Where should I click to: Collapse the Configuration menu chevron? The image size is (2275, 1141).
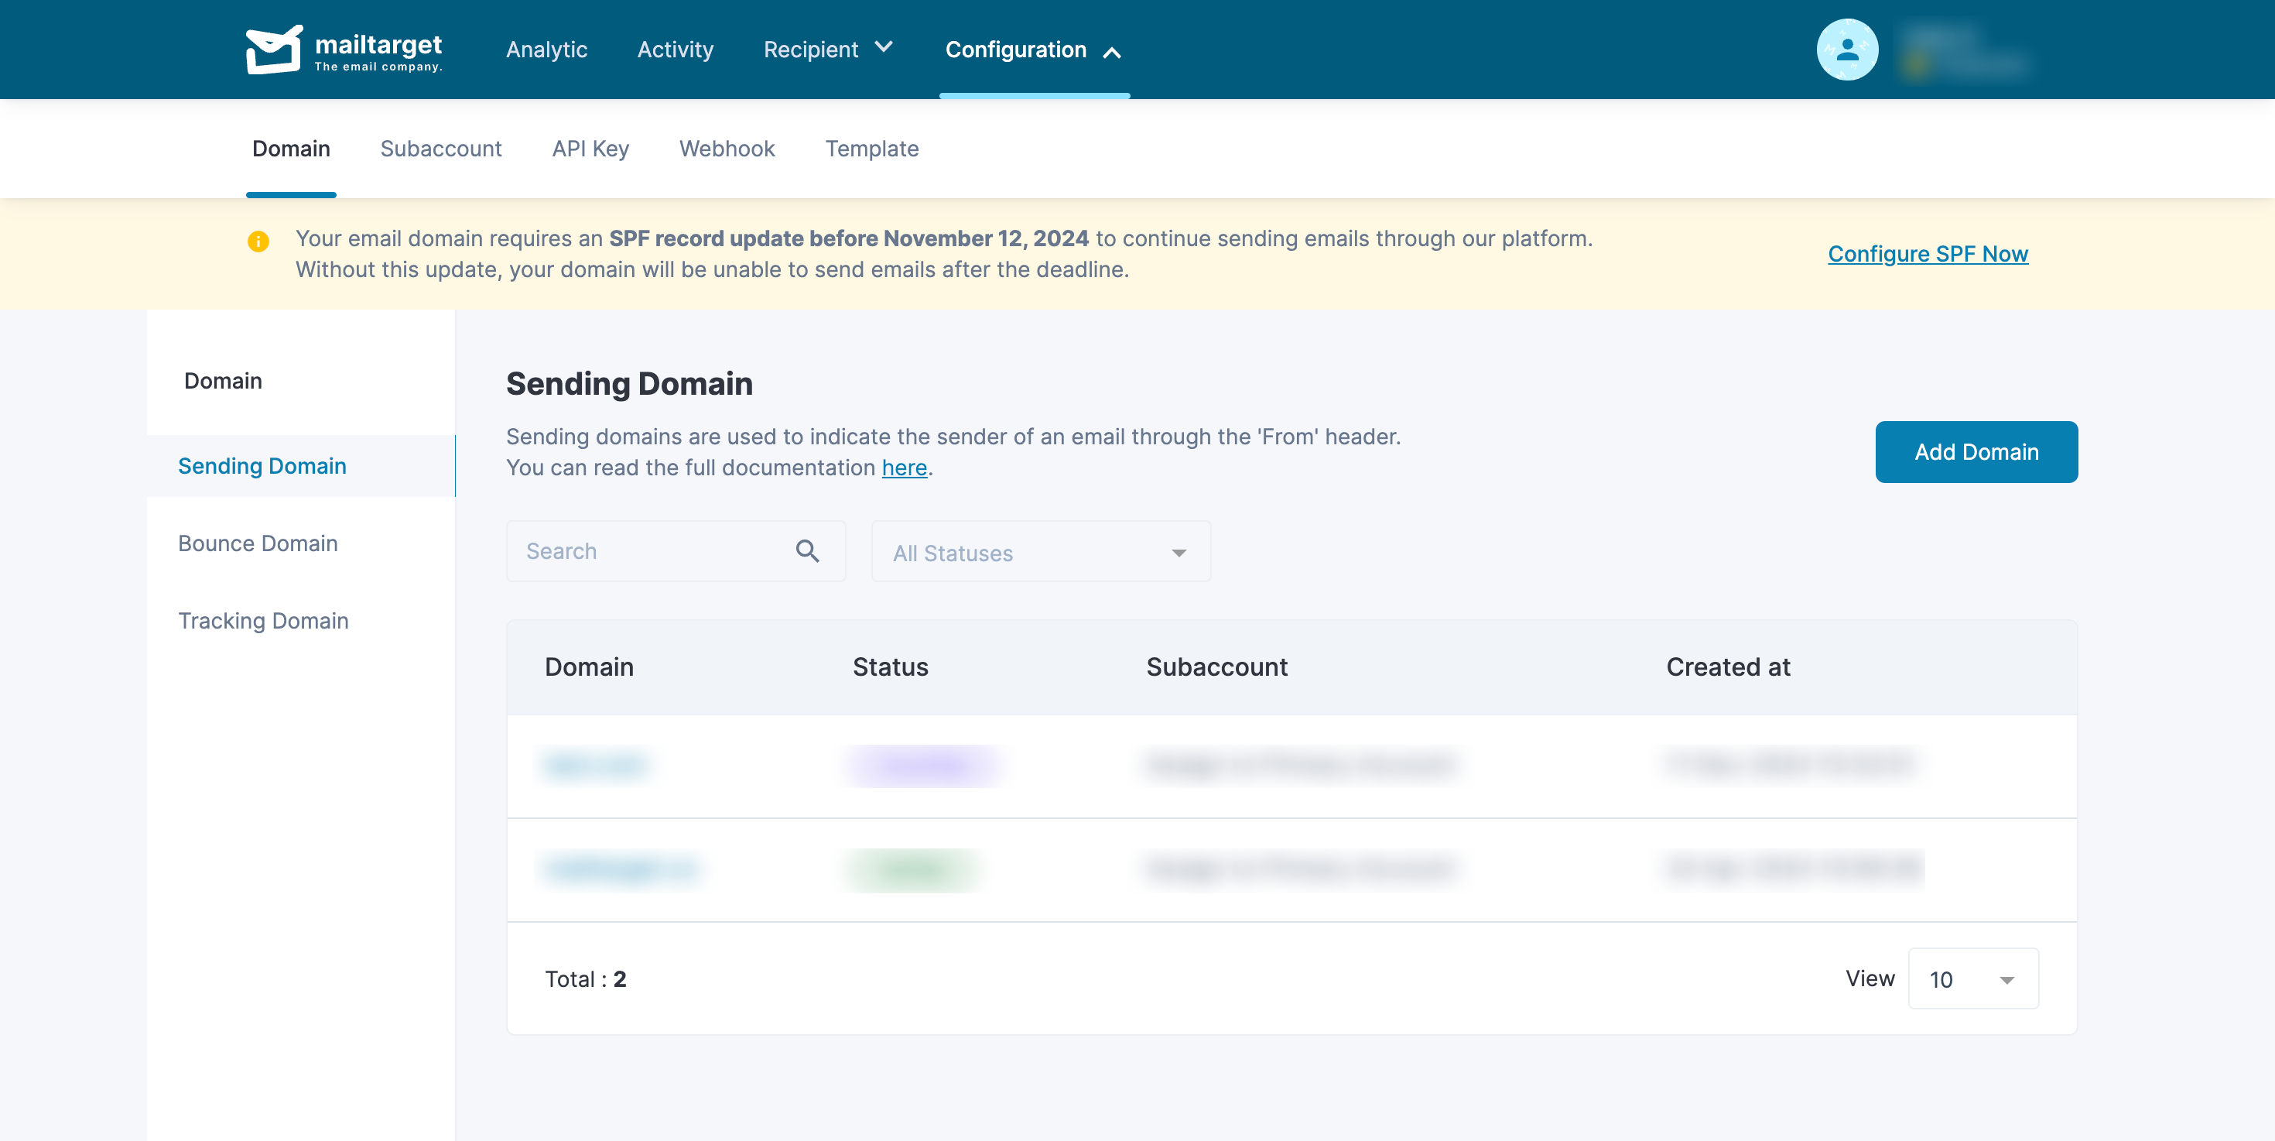click(x=1112, y=53)
